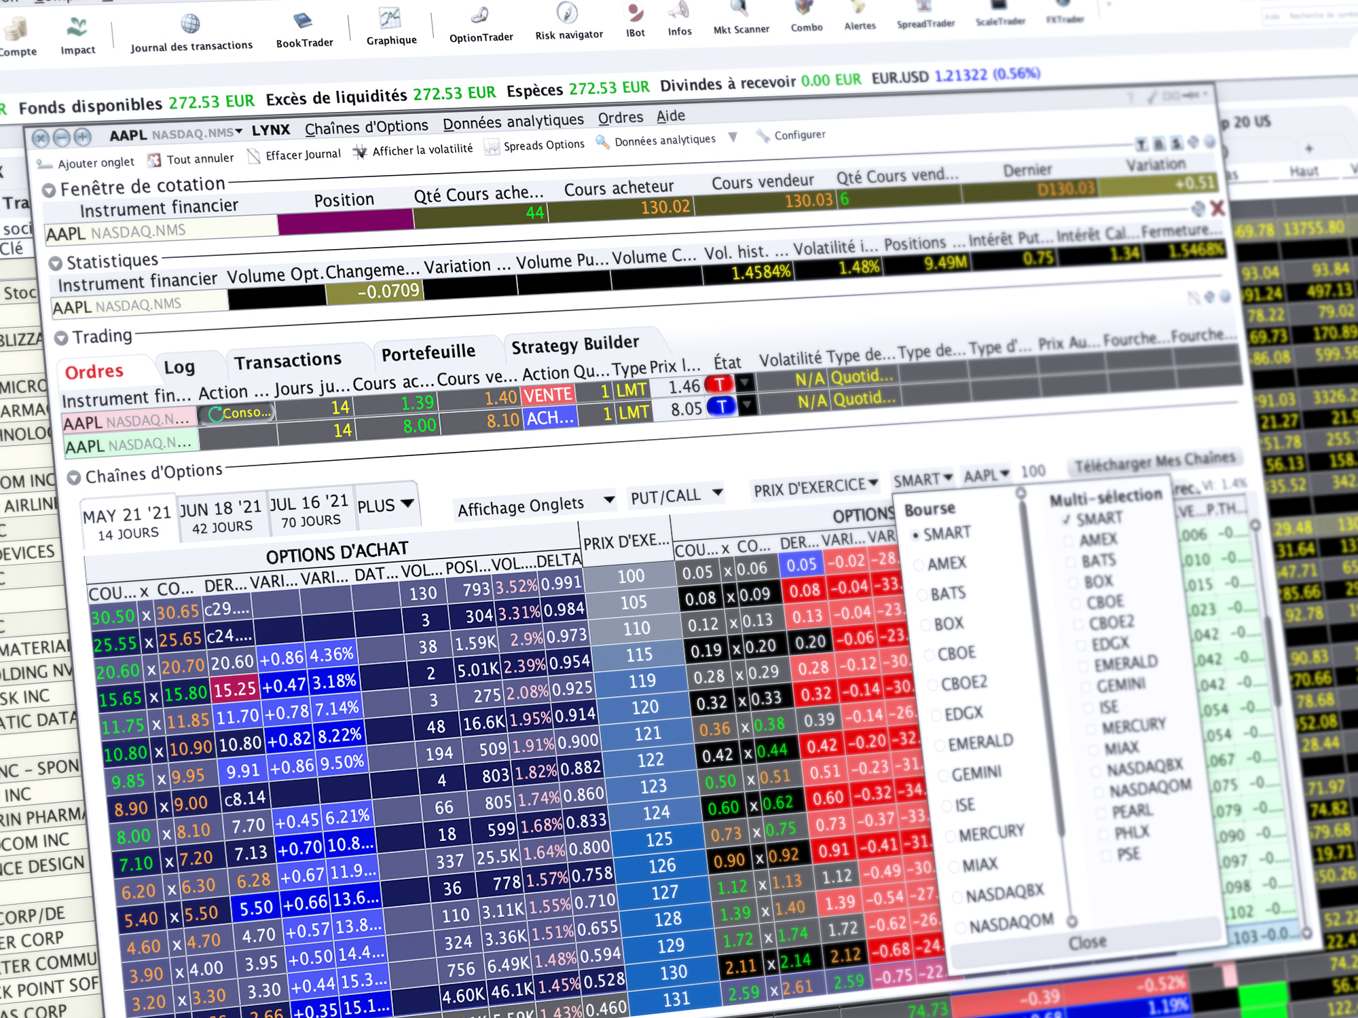Switch to the Log tab
This screenshot has width=1358, height=1018.
coord(179,367)
